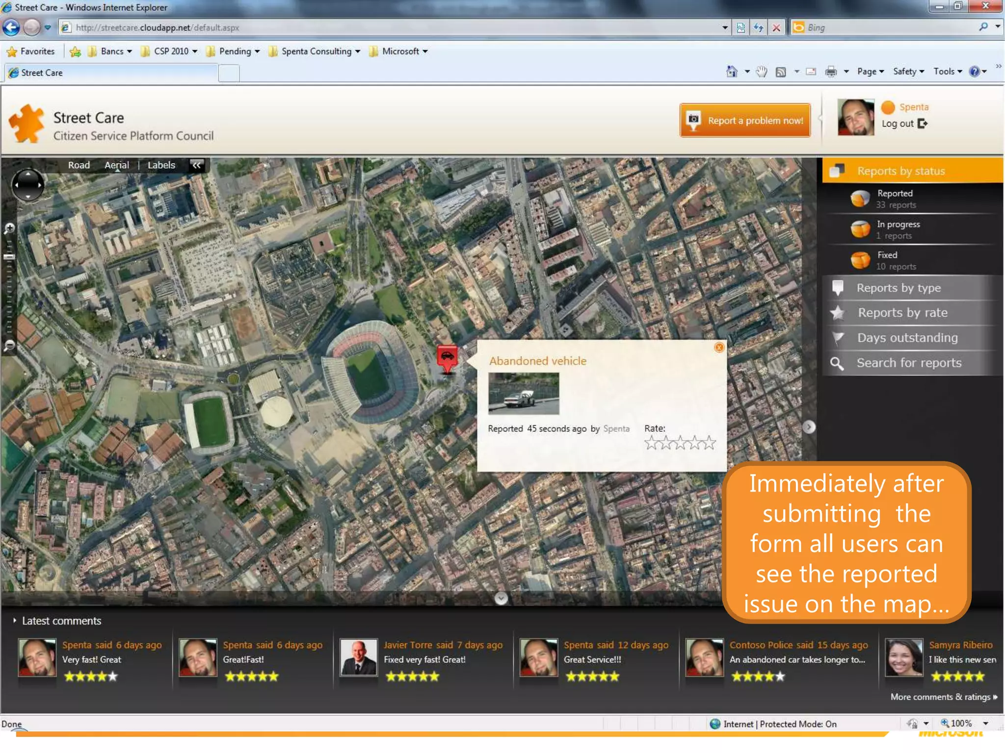Switch map to Road view

[x=79, y=165]
